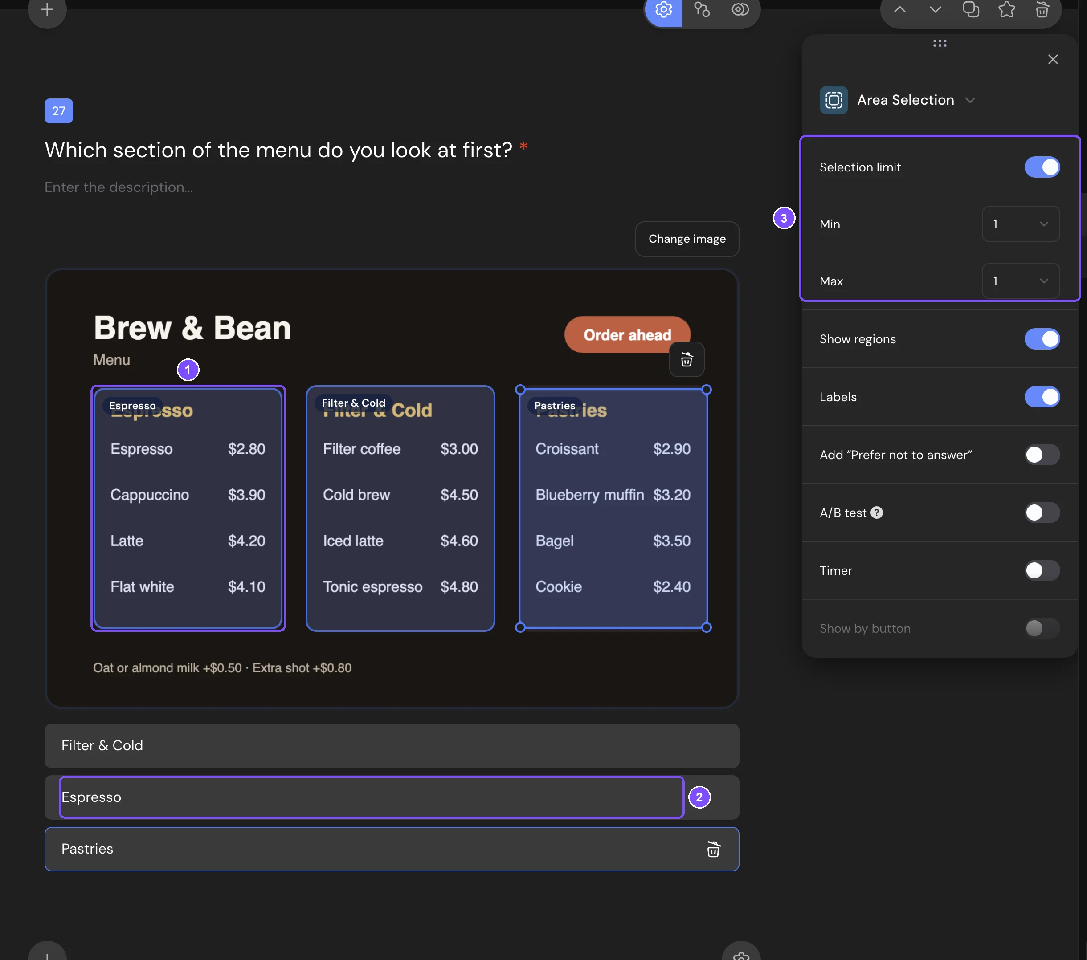This screenshot has height=960, width=1087.
Task: Duplicate the question with the copy icon
Action: coord(971,9)
